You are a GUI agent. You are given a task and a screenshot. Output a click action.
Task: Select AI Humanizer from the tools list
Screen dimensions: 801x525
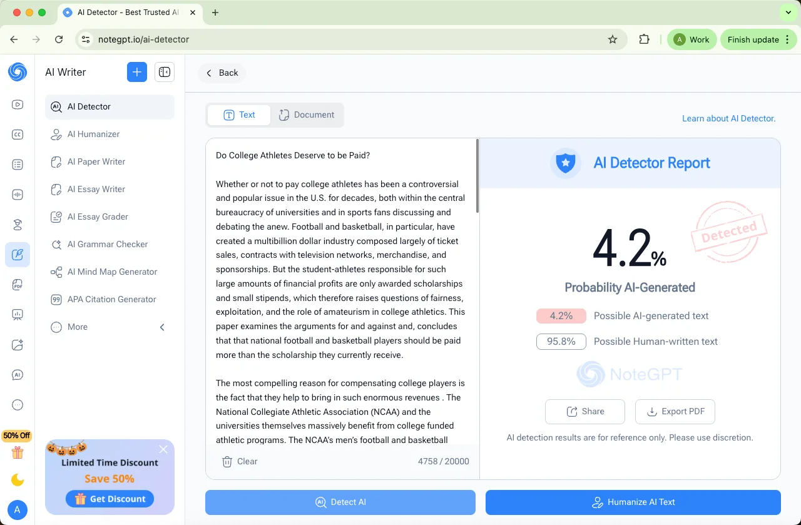pyautogui.click(x=93, y=134)
